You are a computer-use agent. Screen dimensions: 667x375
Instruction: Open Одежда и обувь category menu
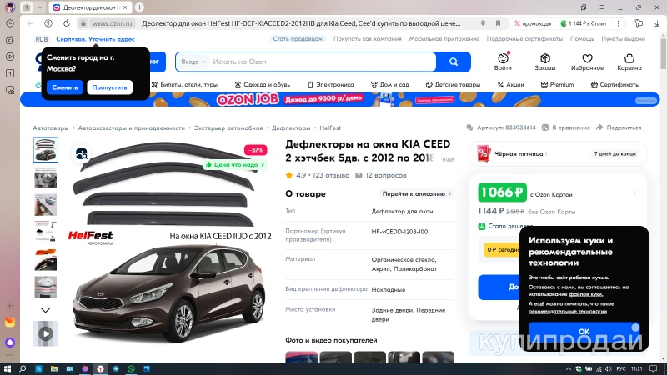(x=262, y=85)
